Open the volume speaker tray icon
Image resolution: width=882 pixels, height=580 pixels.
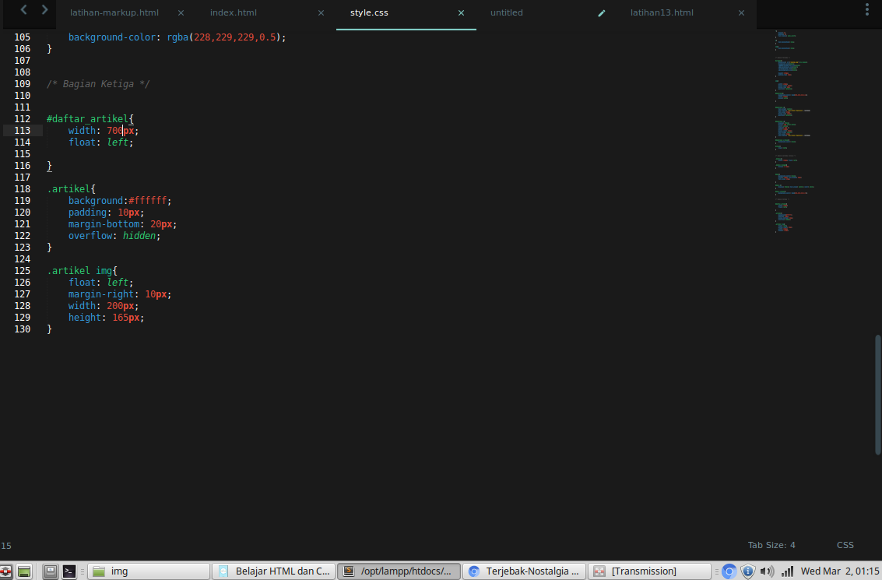pyautogui.click(x=766, y=571)
